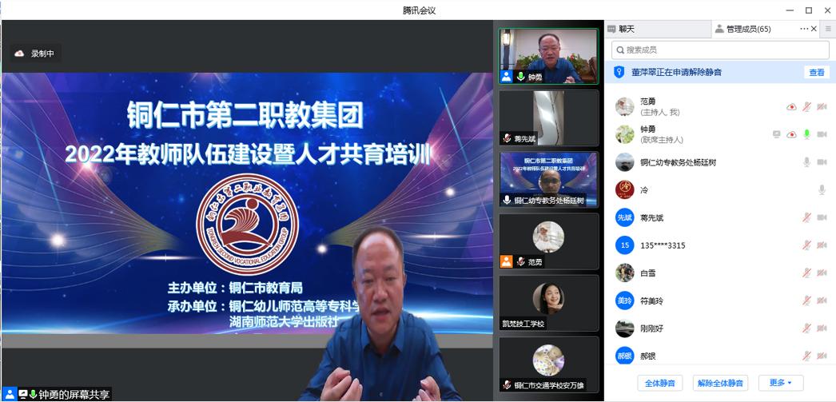Click the 董萍翠正在申请解除静音 notification text
The image size is (836, 402).
677,72
